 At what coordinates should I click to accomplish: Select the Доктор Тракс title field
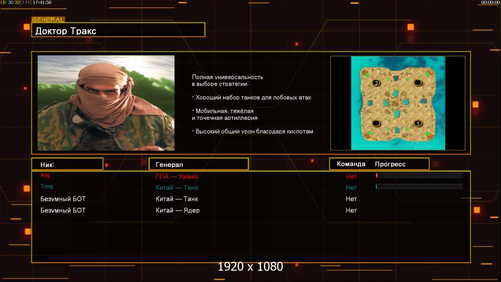(x=118, y=30)
